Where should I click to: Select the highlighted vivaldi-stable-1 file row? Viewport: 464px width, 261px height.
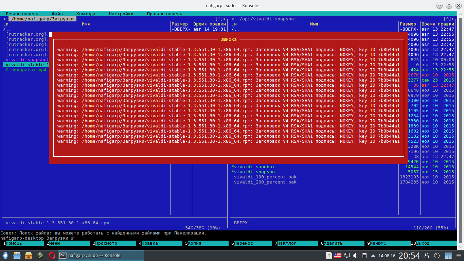[x=26, y=65]
